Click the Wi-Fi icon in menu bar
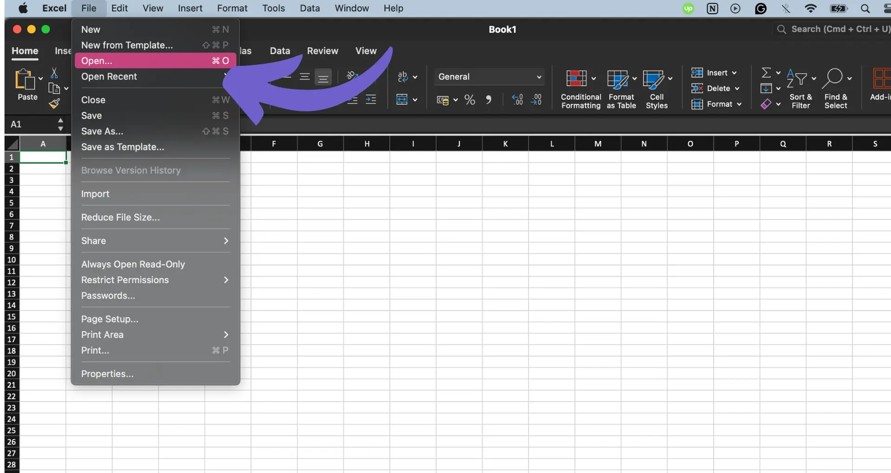Screen dimensions: 891x473 tap(811, 8)
